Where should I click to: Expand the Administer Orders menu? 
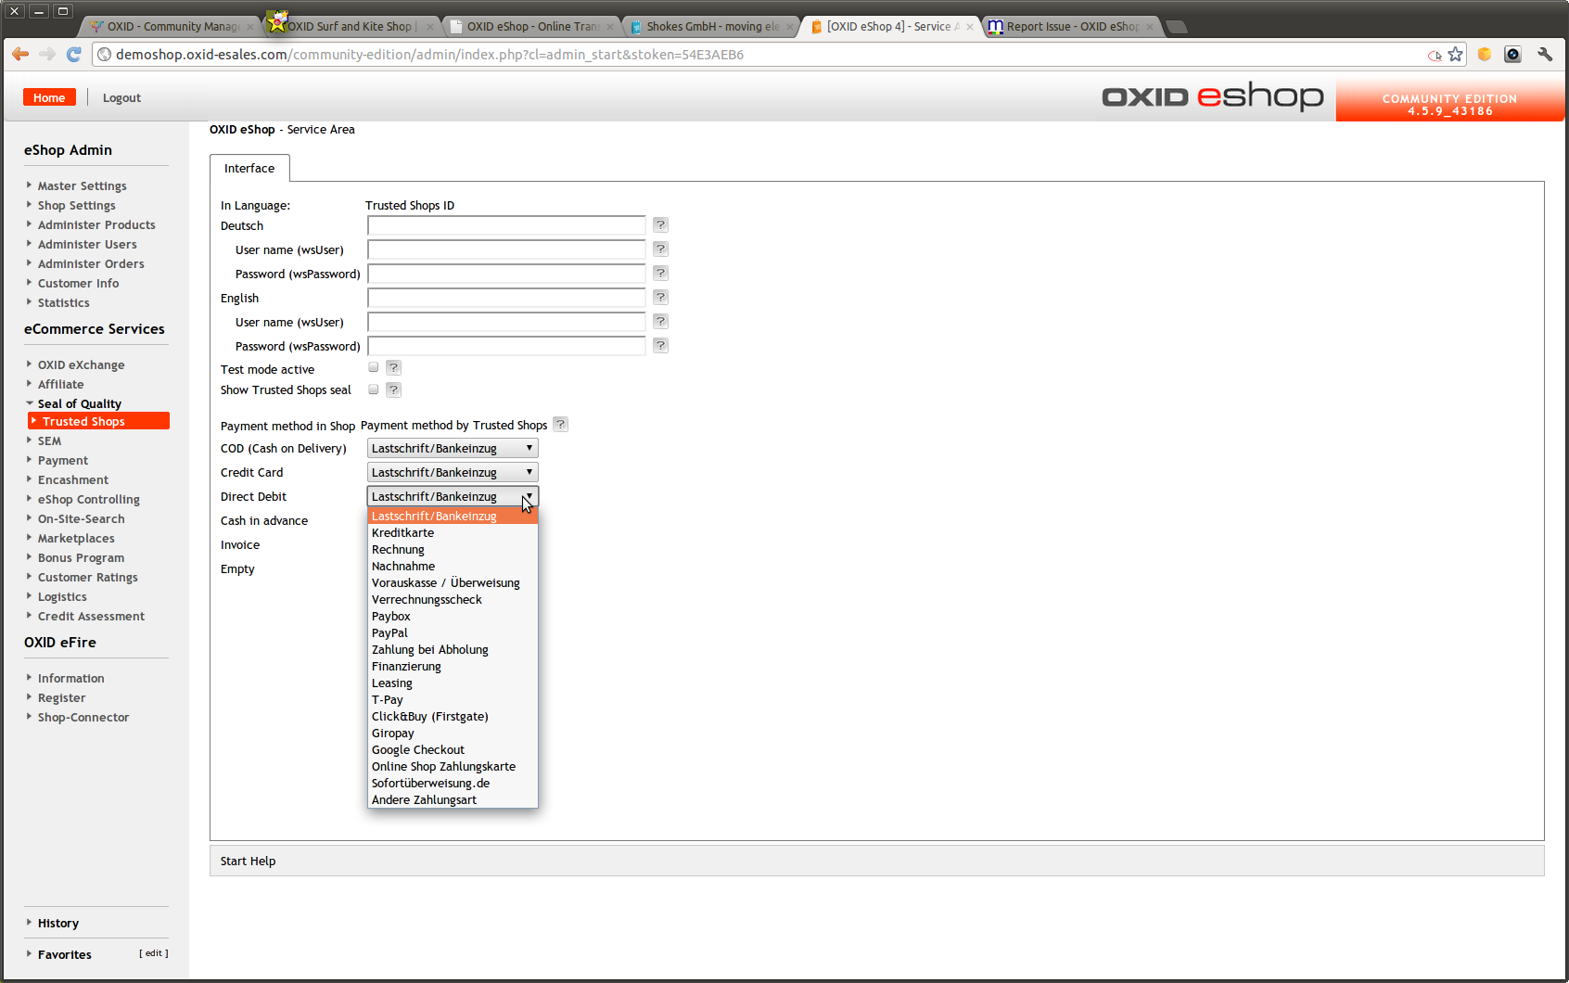[x=91, y=264]
